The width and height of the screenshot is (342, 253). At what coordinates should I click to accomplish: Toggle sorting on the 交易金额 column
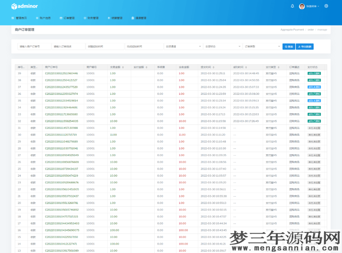[122, 67]
